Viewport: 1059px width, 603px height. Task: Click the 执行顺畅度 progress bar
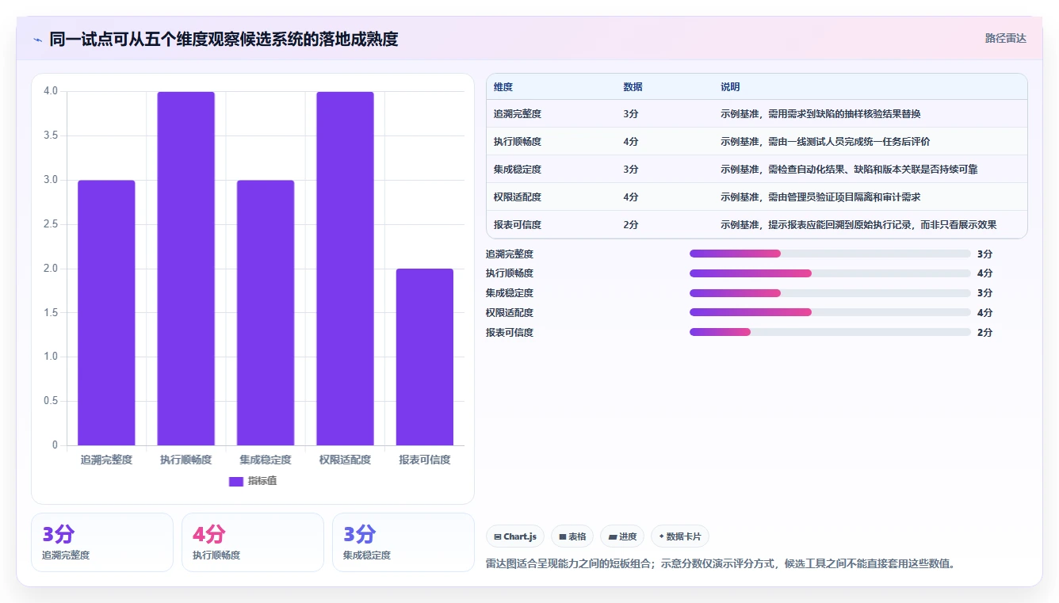[830, 273]
